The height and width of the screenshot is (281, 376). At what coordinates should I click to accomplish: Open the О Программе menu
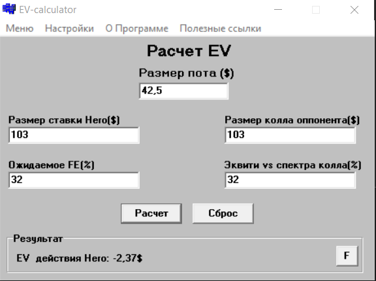tap(136, 29)
